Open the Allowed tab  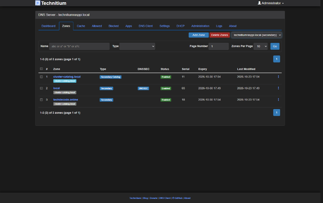[97, 26]
